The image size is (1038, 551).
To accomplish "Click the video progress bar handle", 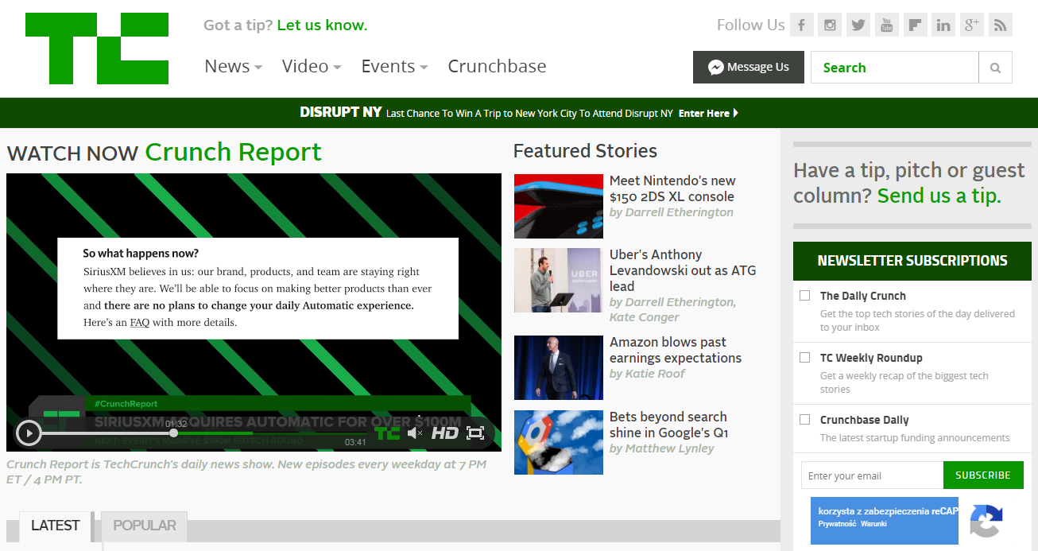I will coord(174,433).
